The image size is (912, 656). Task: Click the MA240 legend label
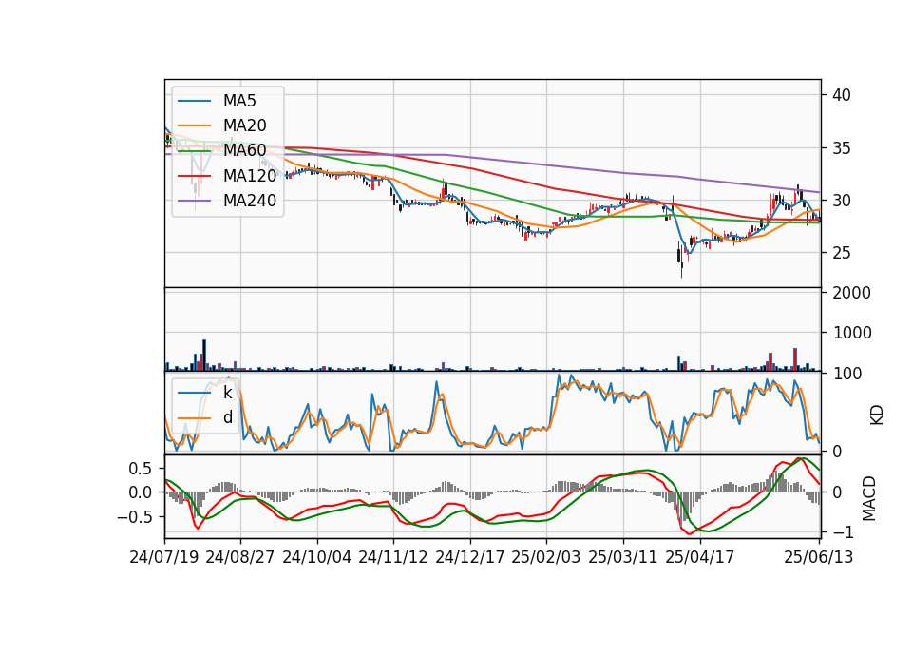pyautogui.click(x=250, y=201)
